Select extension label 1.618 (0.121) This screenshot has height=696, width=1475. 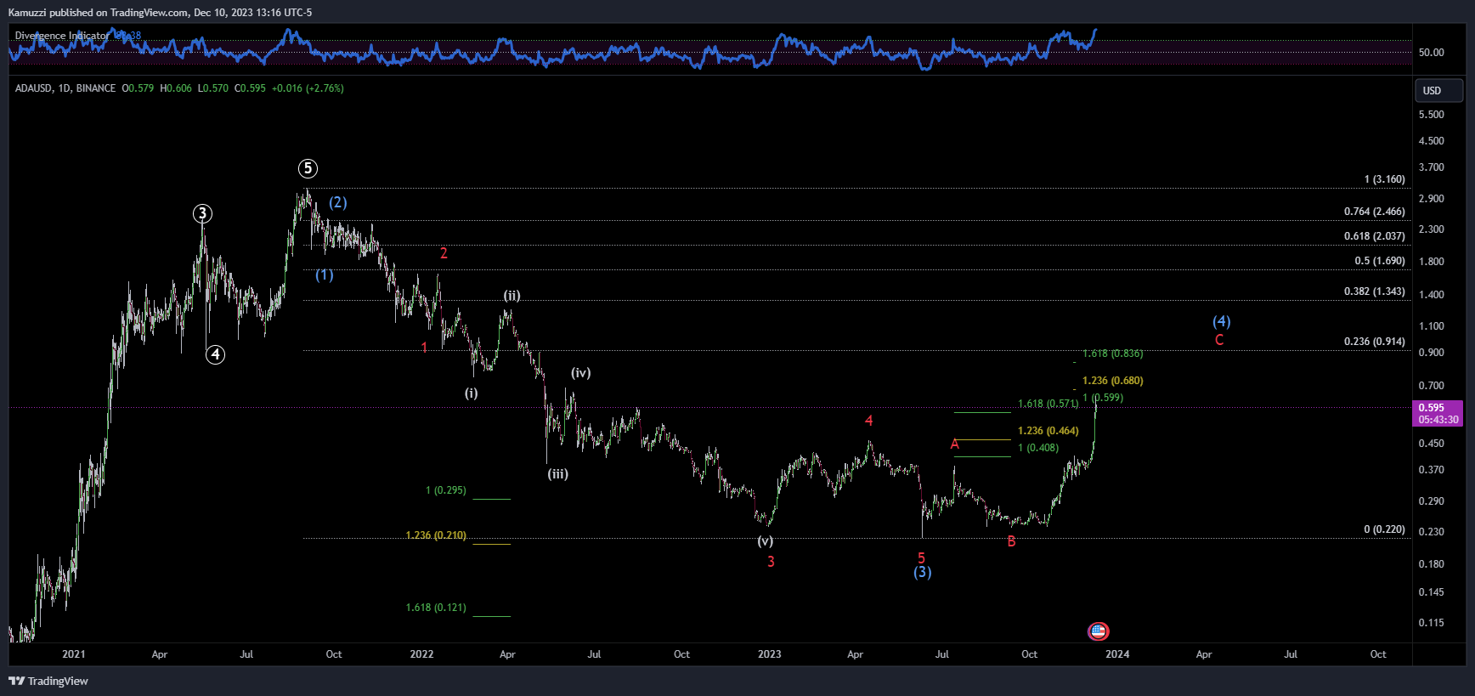click(435, 608)
